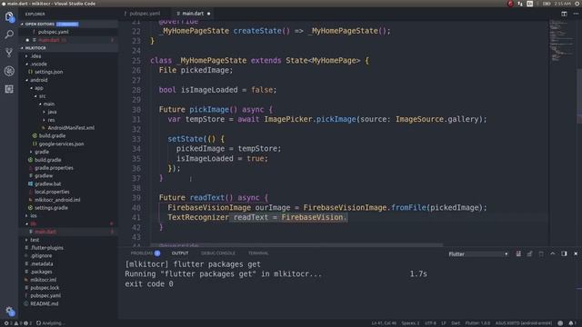
Task: Toggle output scroll lock icon
Action: (x=529, y=253)
